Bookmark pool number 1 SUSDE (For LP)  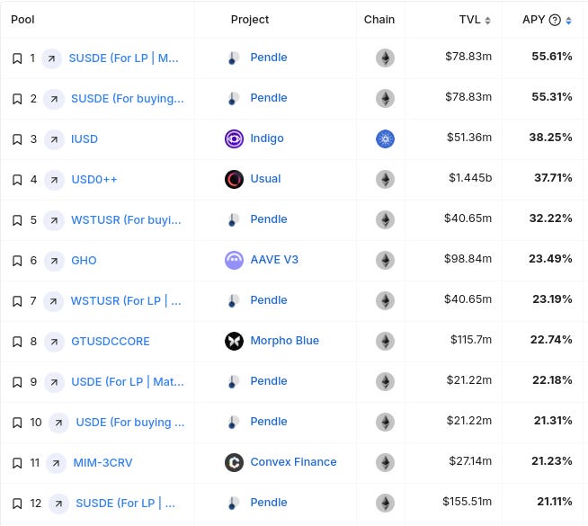(17, 58)
